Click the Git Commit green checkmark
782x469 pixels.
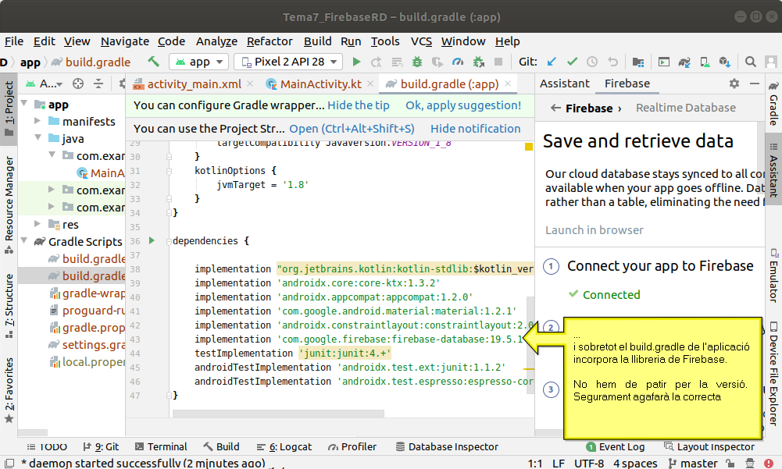coord(572,62)
